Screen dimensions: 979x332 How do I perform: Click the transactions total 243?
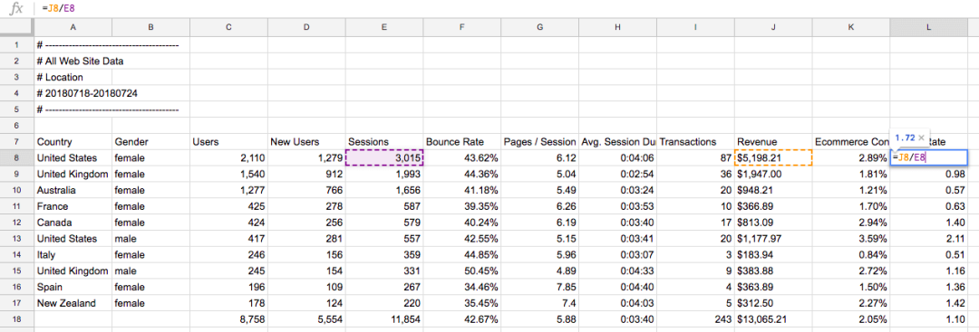[x=695, y=319]
